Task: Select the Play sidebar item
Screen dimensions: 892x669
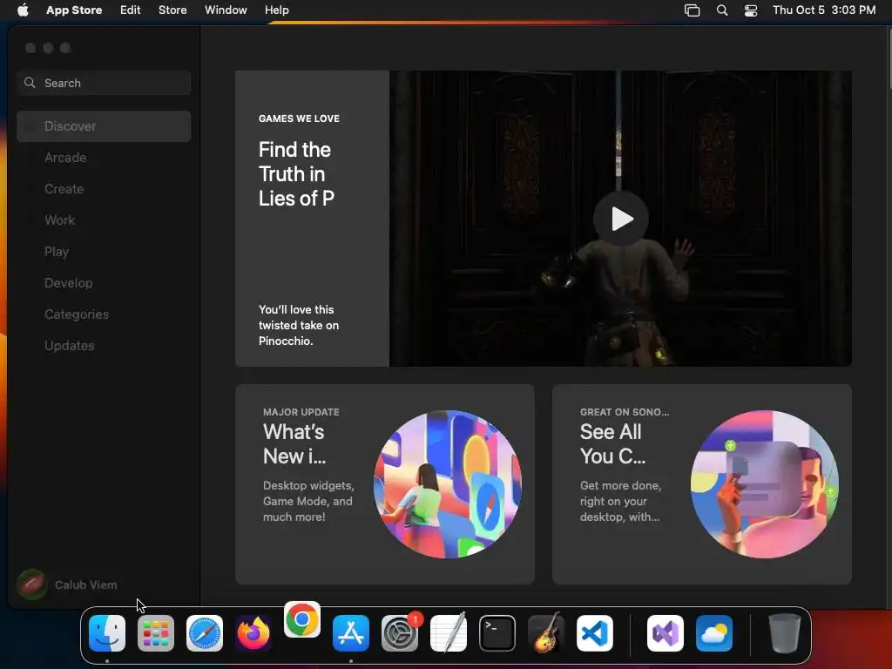Action: click(104, 252)
